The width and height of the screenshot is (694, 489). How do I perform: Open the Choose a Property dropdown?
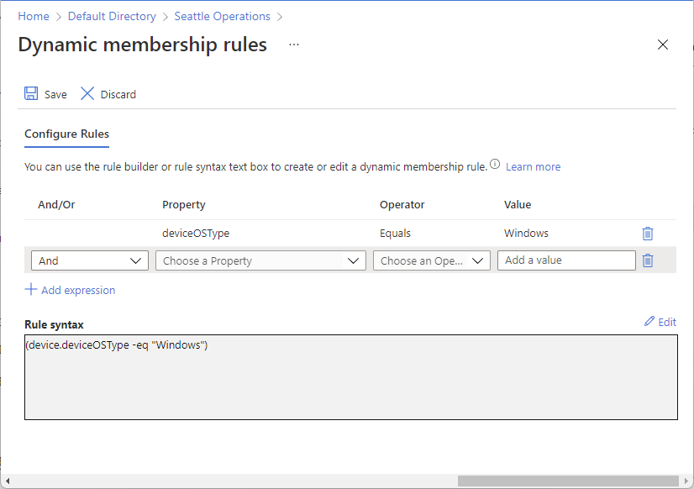[x=260, y=260]
